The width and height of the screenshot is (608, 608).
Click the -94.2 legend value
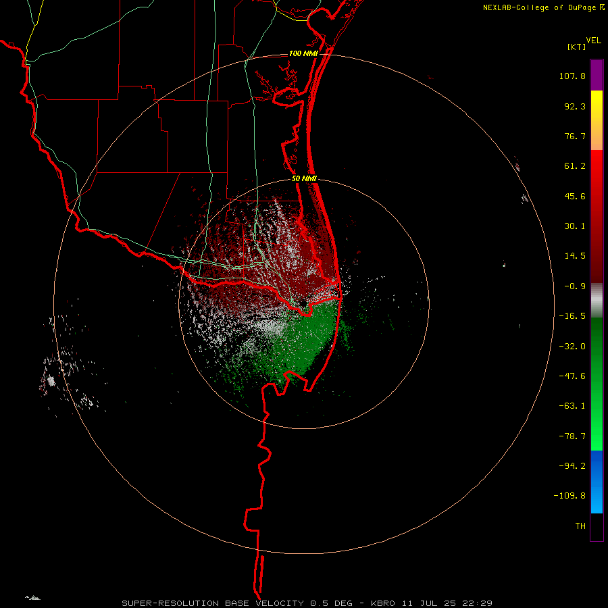point(572,466)
